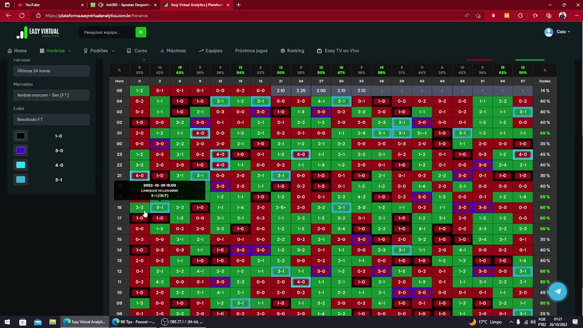Expand the Horários menu

pos(56,51)
